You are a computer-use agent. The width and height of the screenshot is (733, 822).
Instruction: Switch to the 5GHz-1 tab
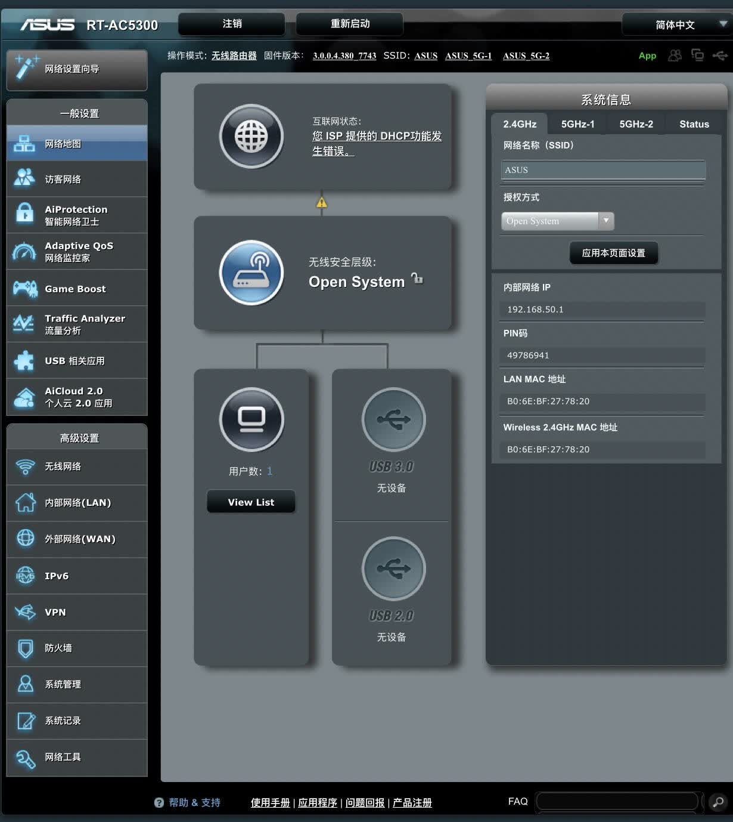[577, 124]
